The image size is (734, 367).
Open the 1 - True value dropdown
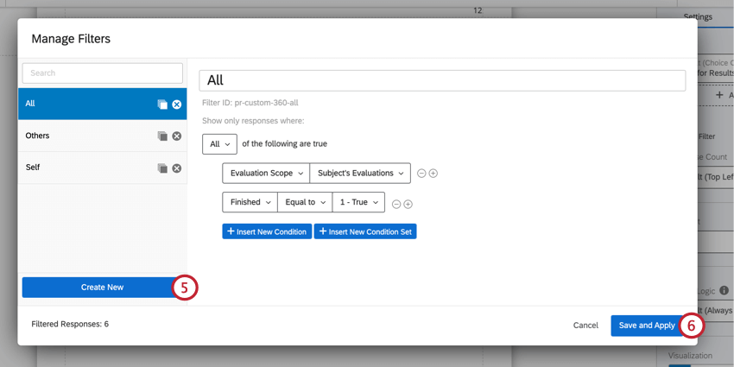tap(358, 202)
